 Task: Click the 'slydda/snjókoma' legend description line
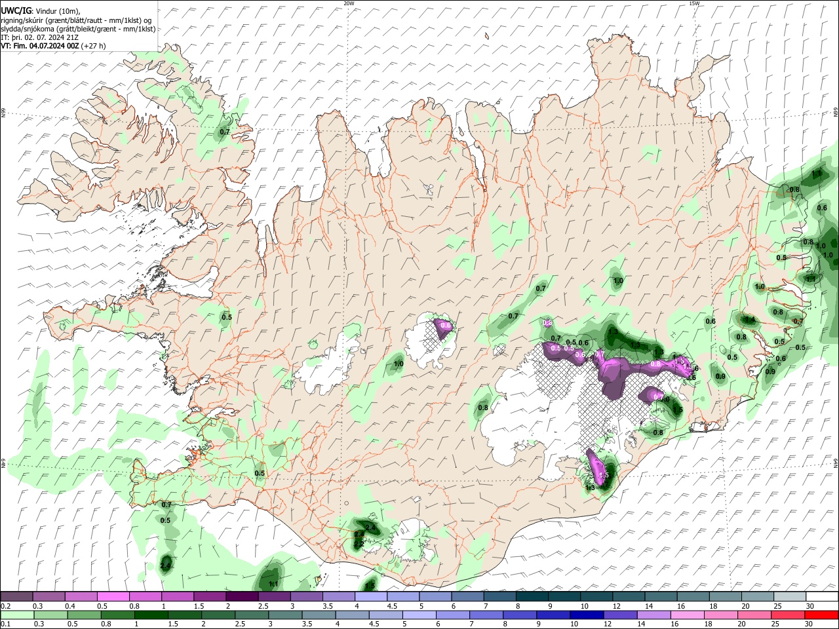[x=78, y=29]
